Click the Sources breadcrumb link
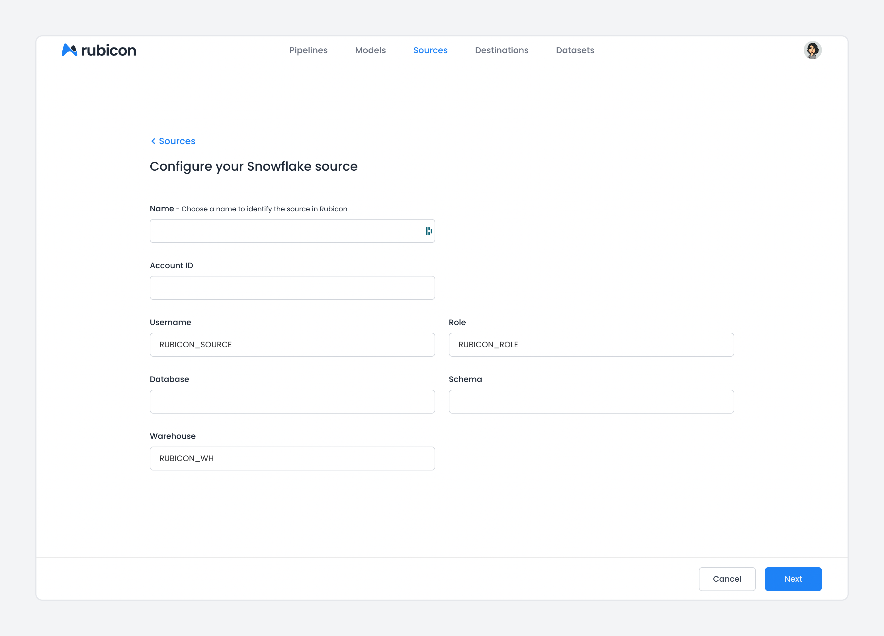Screen dimensions: 884x636 (177, 141)
